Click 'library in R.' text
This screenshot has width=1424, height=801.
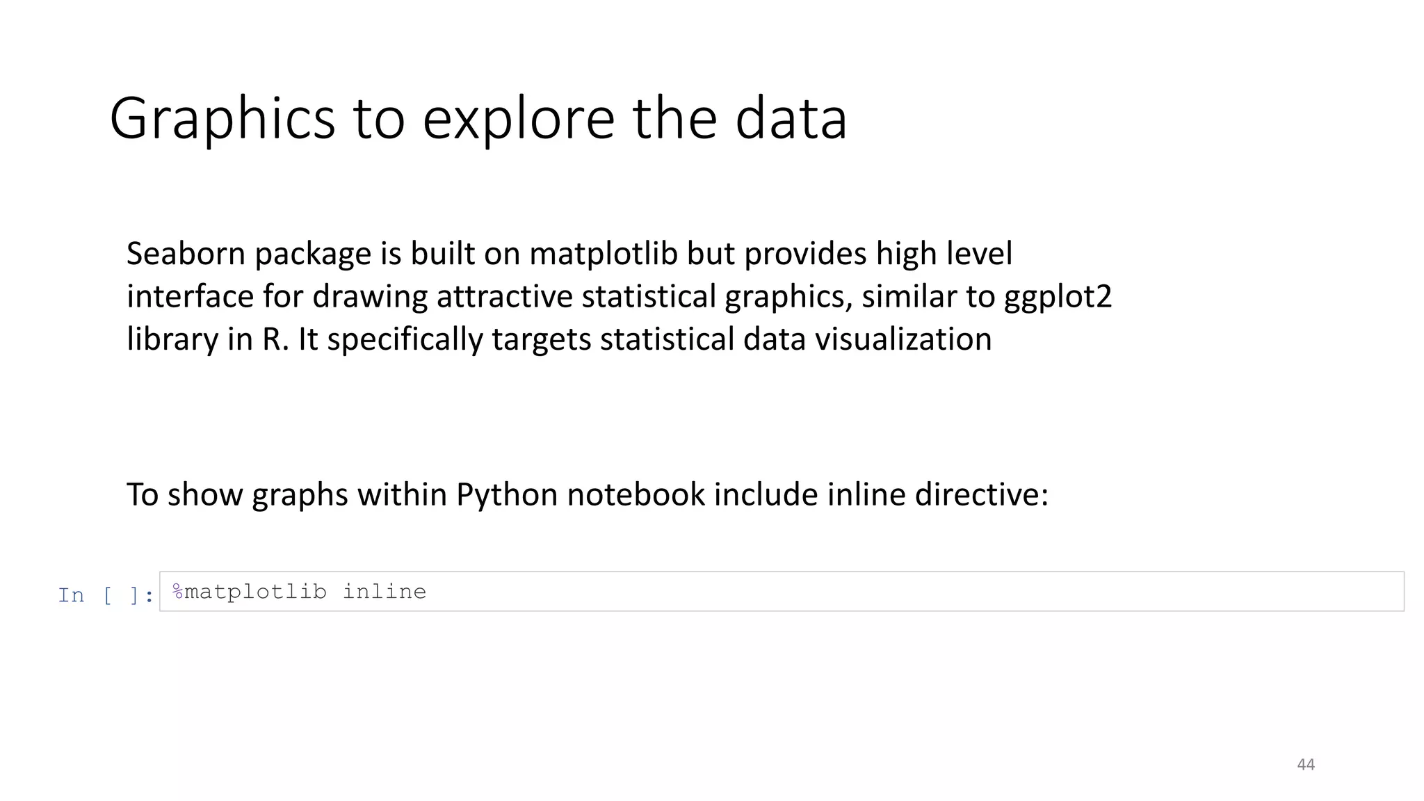[207, 339]
